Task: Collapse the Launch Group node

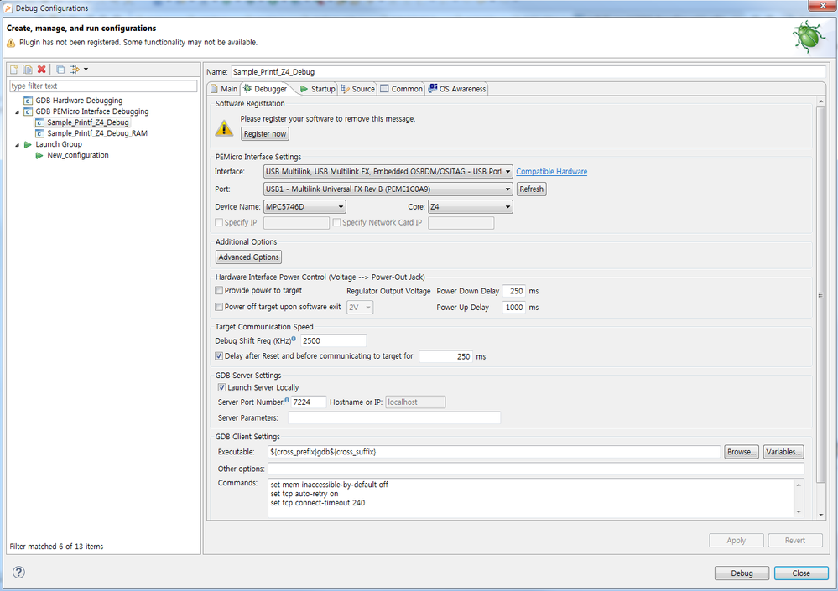Action: click(17, 145)
